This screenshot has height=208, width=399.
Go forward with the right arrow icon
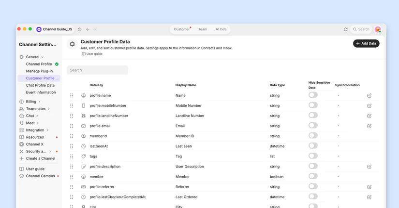click(x=94, y=29)
